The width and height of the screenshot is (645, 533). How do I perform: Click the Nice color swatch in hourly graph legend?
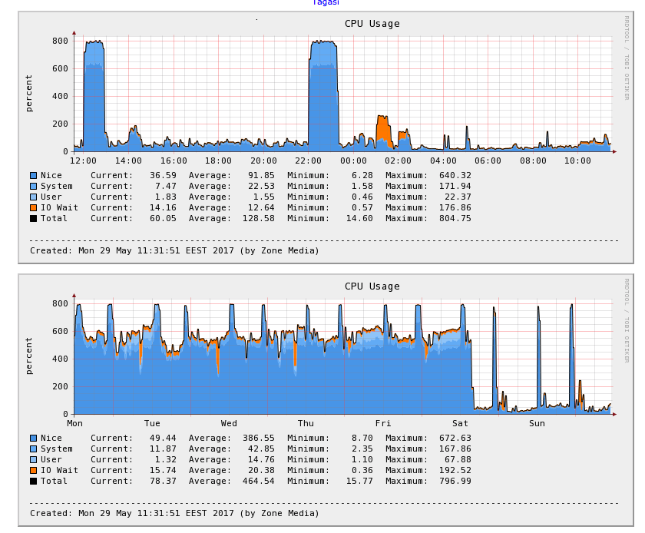coord(33,176)
